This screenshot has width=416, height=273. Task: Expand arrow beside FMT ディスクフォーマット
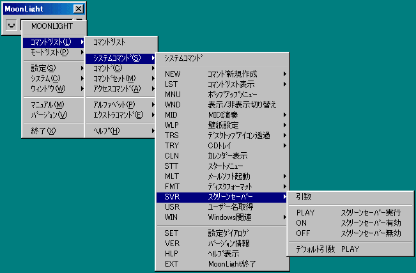(284, 187)
